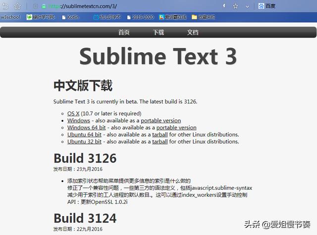Click the star icon right of address bar

tap(235, 6)
